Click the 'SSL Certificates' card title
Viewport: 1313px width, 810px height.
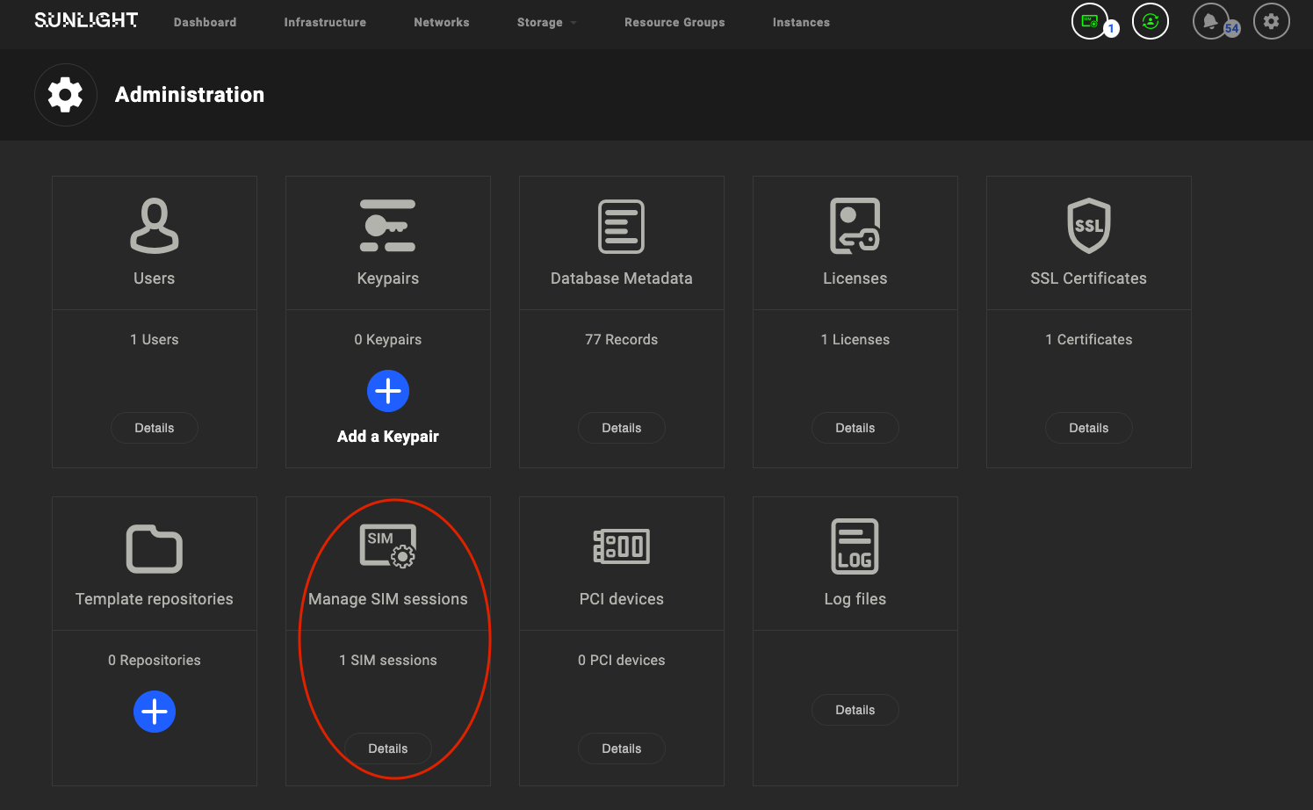click(x=1089, y=278)
